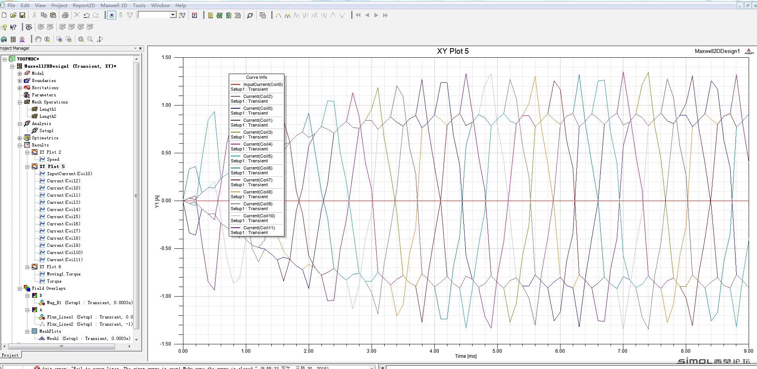Click the InputCurrent(Coil0) red legend entry

click(257, 87)
